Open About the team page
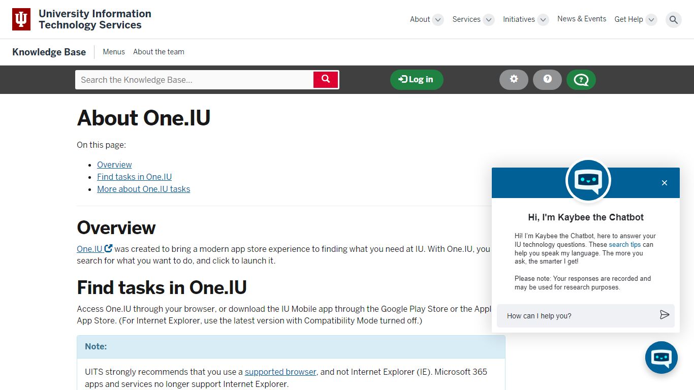694x390 pixels. pyautogui.click(x=159, y=52)
